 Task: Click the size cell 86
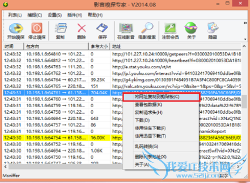93,125
